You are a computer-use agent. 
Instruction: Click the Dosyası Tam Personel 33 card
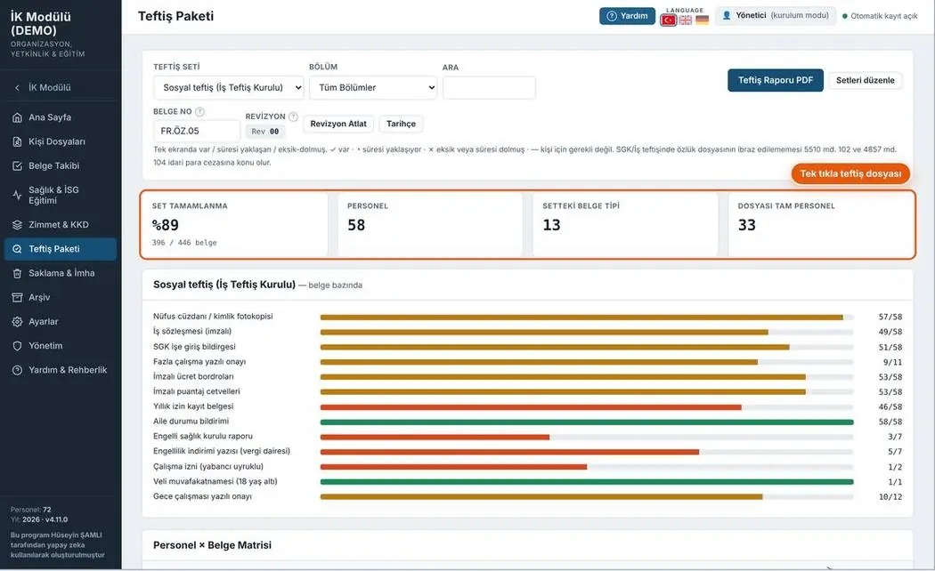(821, 224)
